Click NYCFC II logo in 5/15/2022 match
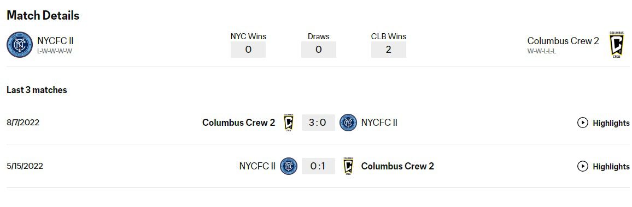Viewport: 632px width, 207px height. pos(289,166)
